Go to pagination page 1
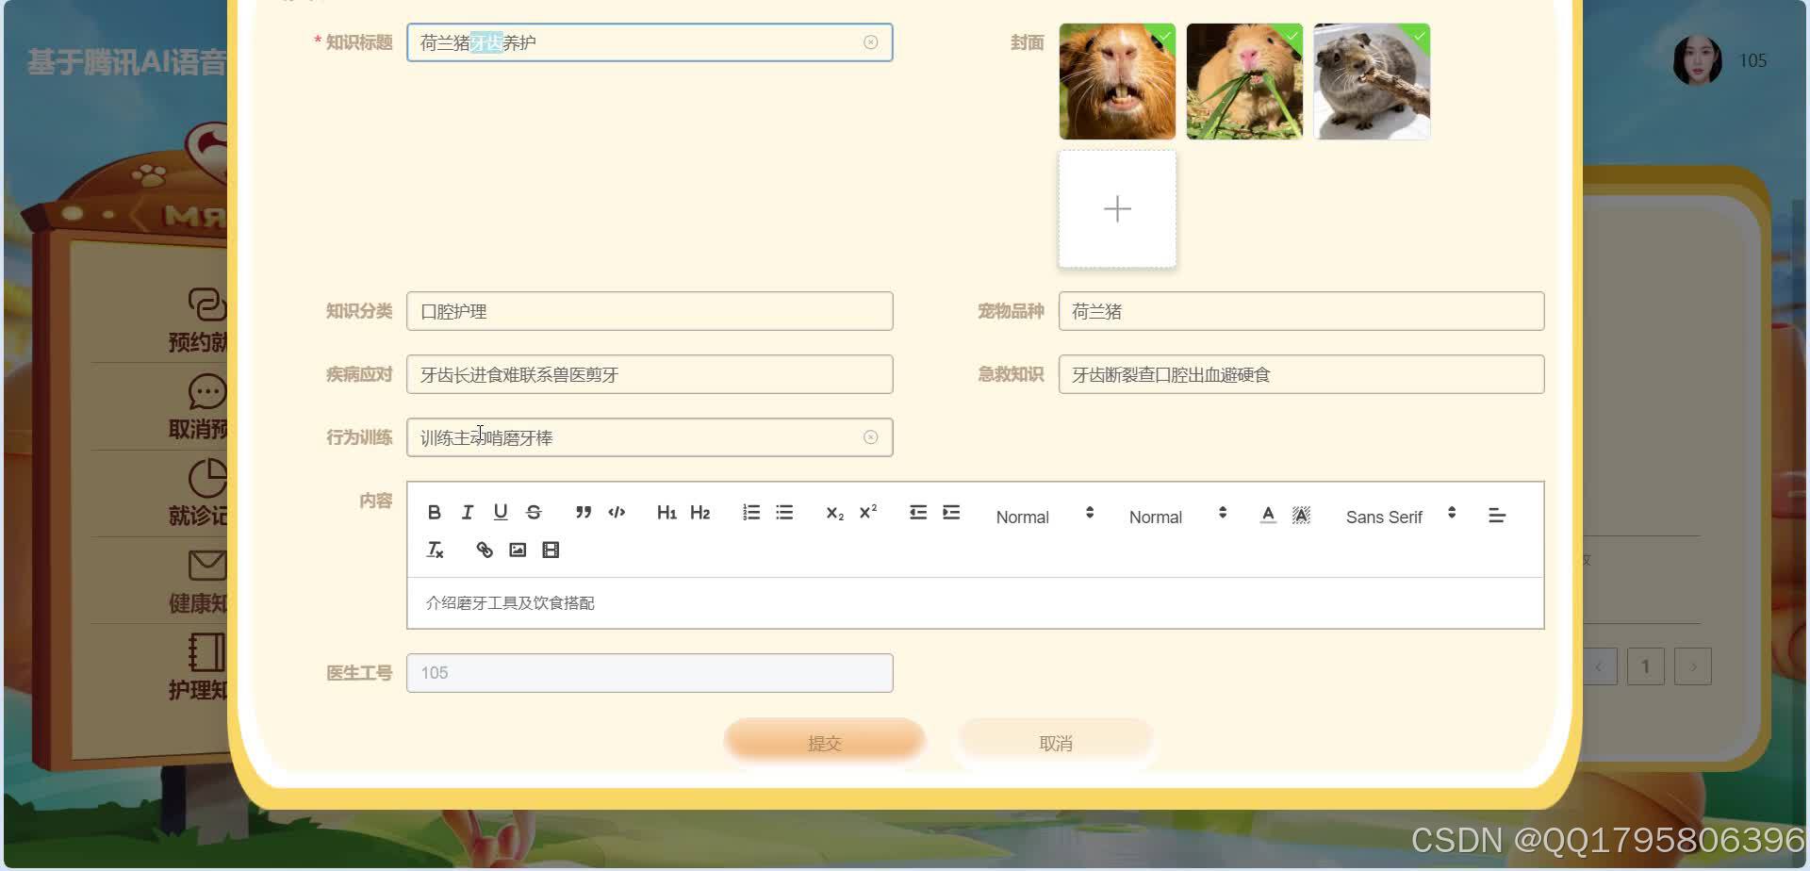Image resolution: width=1810 pixels, height=871 pixels. coord(1646,666)
